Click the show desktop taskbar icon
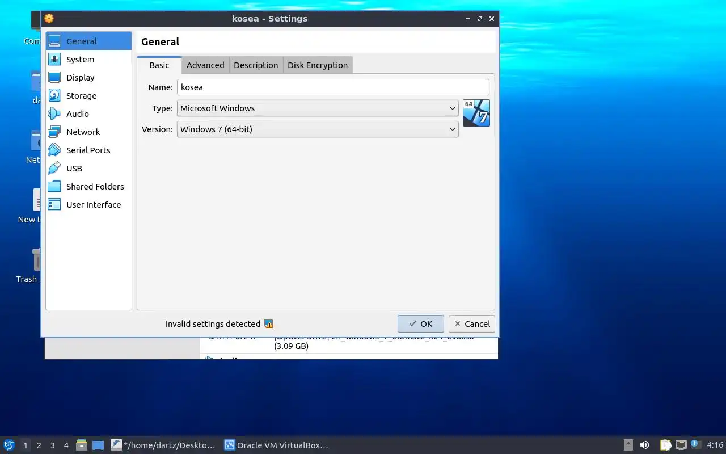This screenshot has height=454, width=726. 98,445
